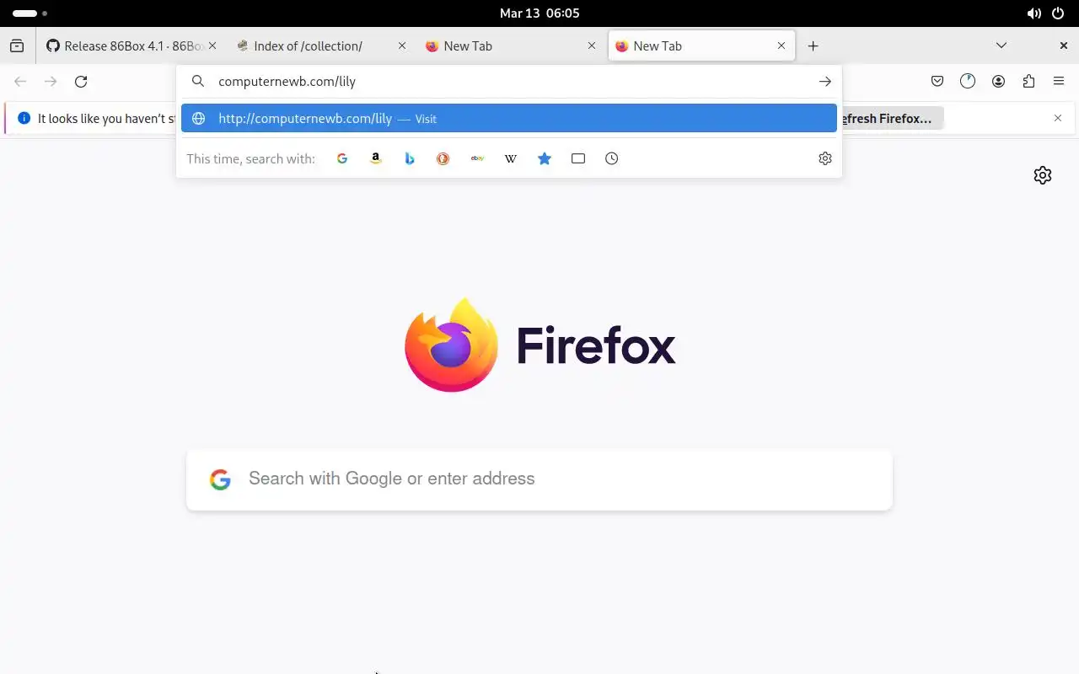Viewport: 1079px width, 674px height.
Task: Search in history clock icon
Action: pos(612,158)
